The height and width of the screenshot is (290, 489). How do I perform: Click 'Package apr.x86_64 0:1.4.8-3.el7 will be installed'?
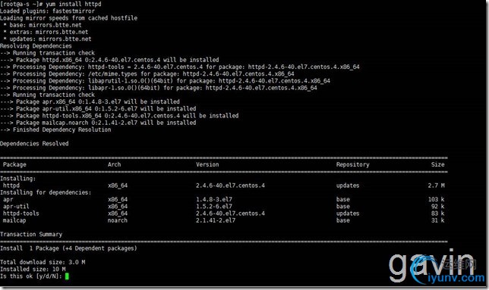click(90, 101)
